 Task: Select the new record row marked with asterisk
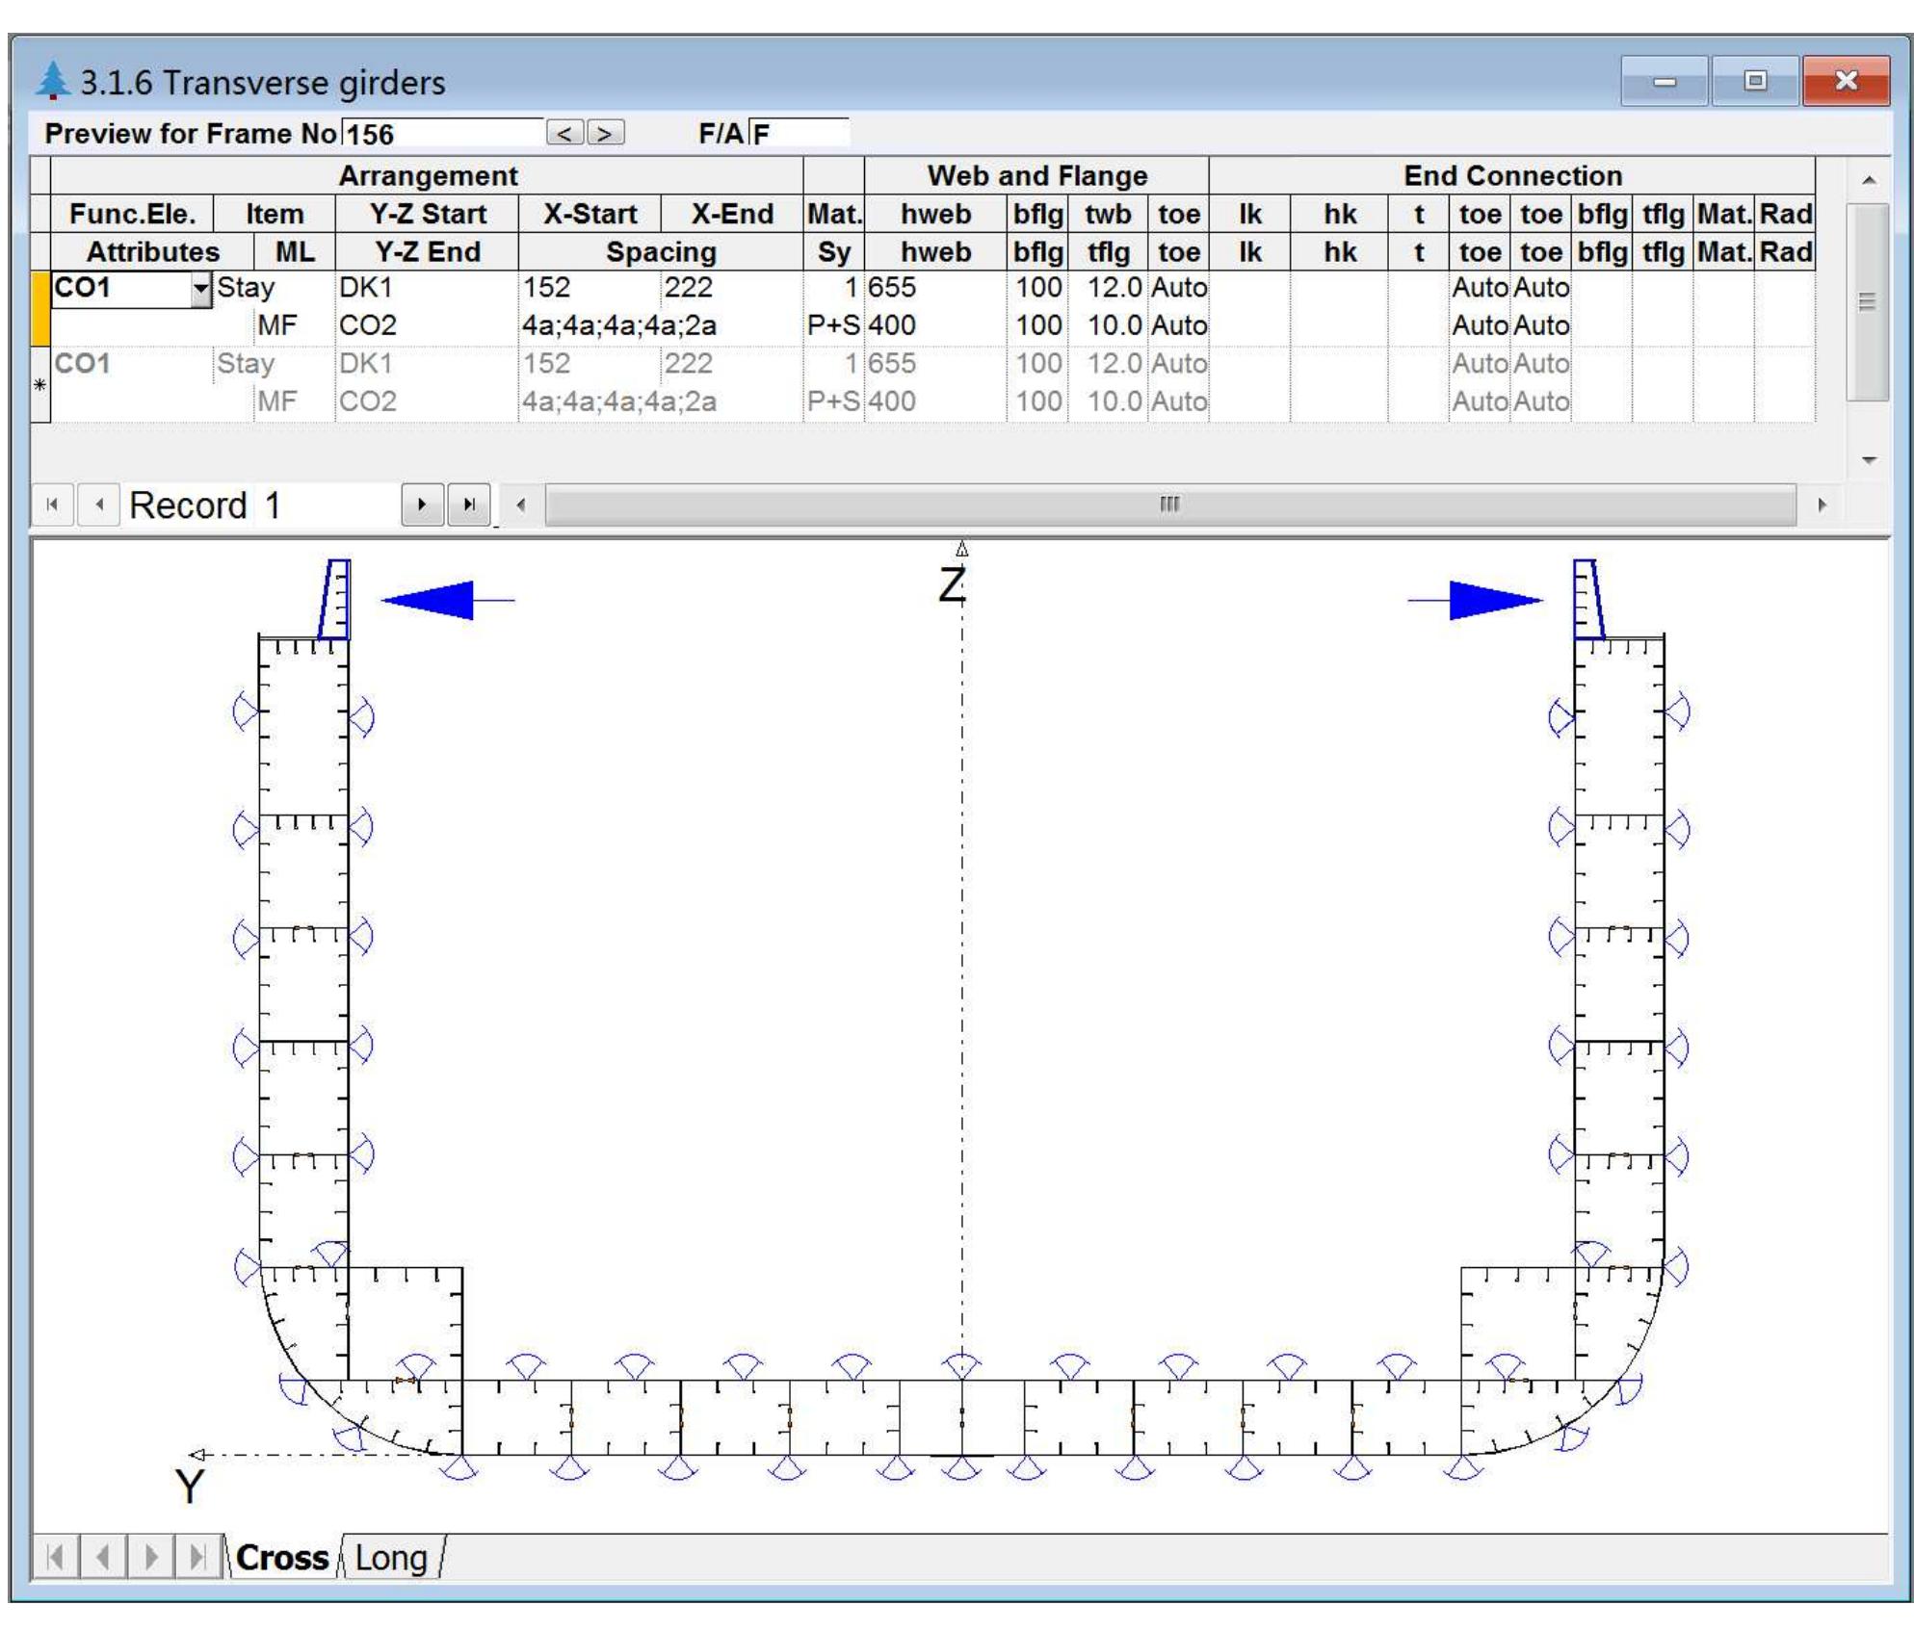point(40,385)
